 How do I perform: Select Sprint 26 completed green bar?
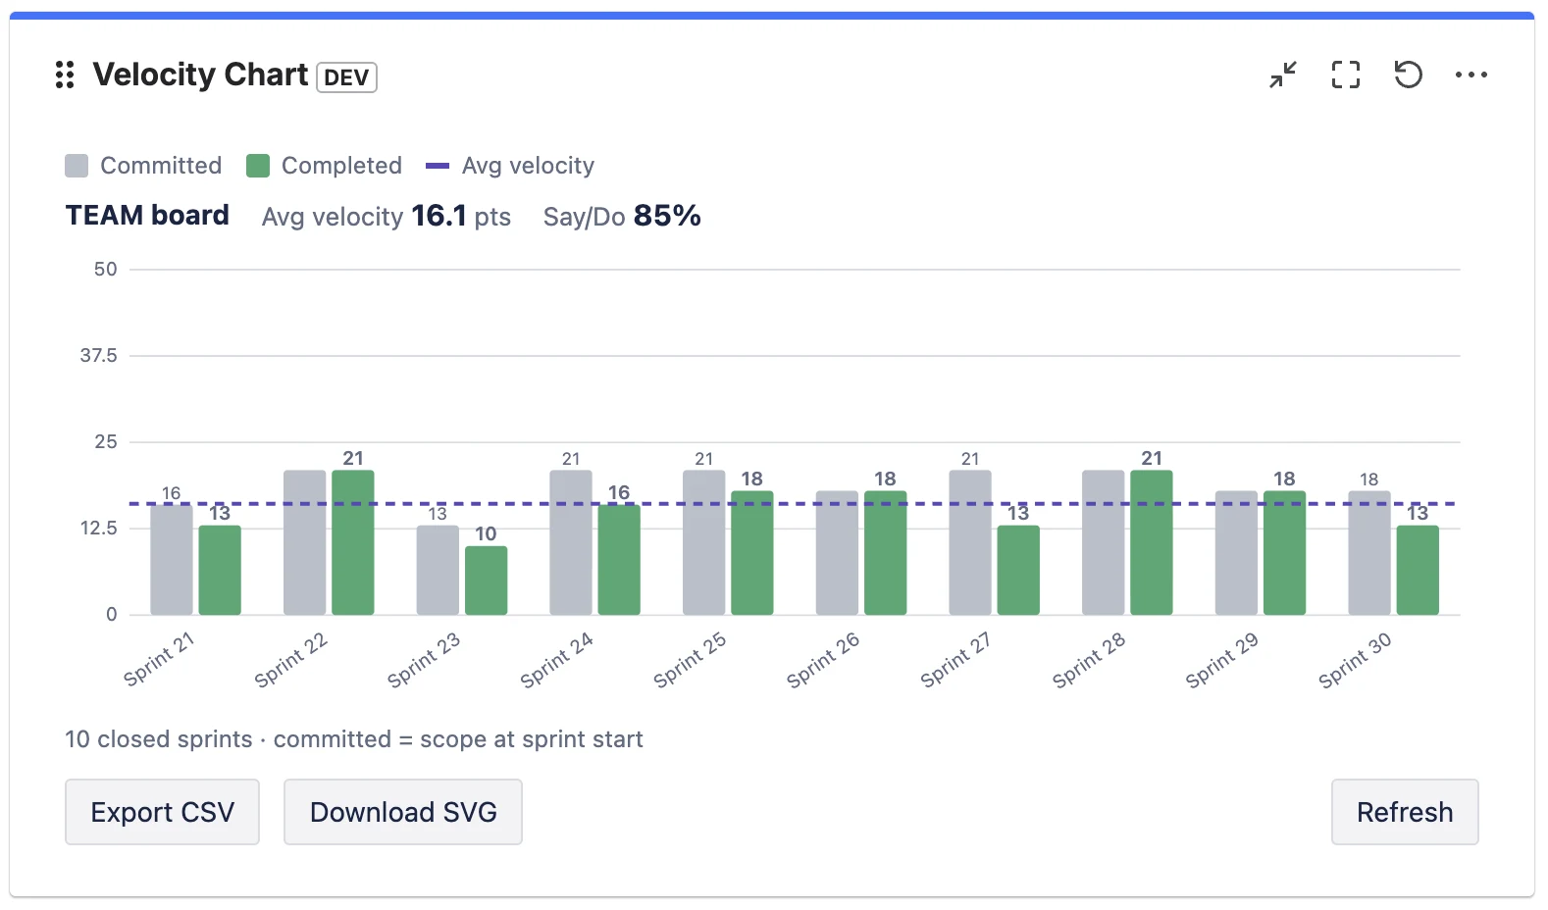886,553
